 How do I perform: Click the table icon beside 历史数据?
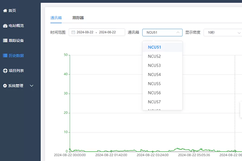pos(5,56)
